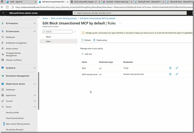Click the Secure lock icon in sidebar

coord(3,107)
